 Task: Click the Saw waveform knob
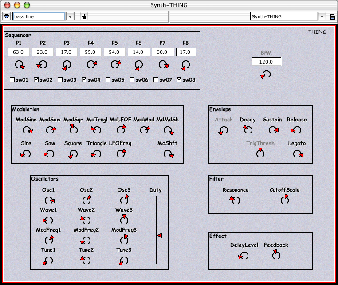49,154
